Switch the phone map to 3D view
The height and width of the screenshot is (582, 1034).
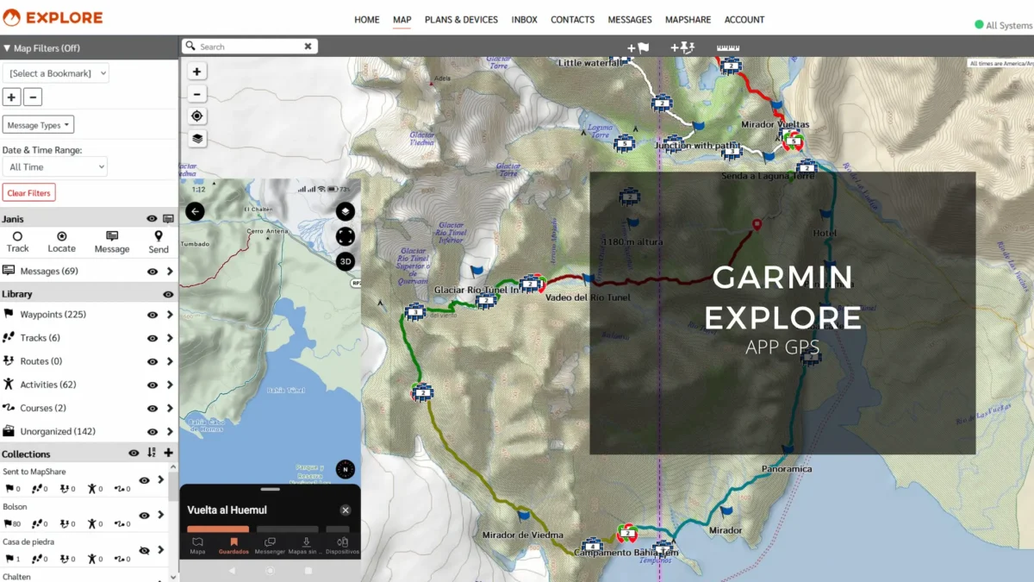[345, 261]
